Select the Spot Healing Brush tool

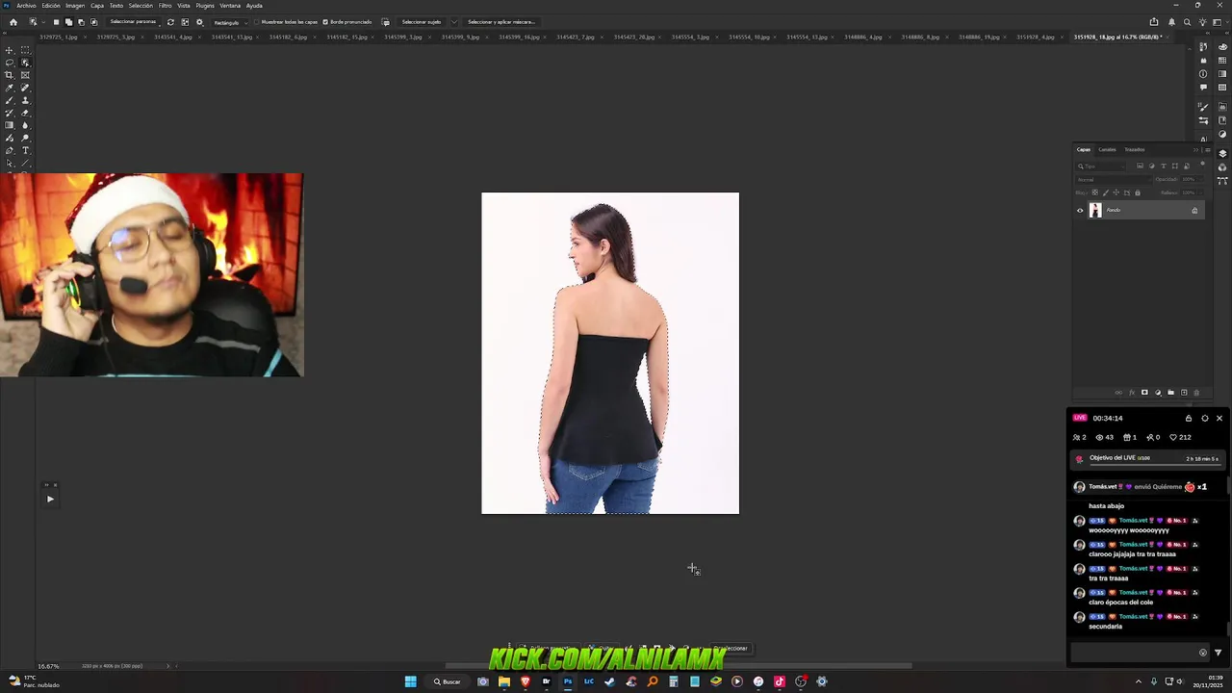25,88
